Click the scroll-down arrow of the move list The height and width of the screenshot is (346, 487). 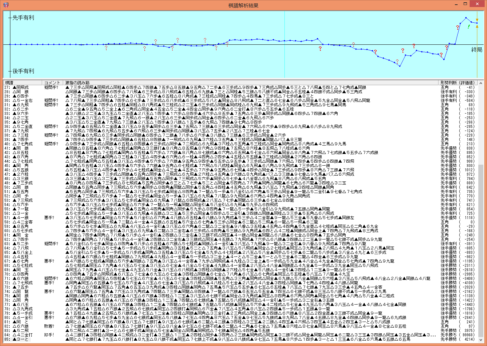pyautogui.click(x=481, y=340)
